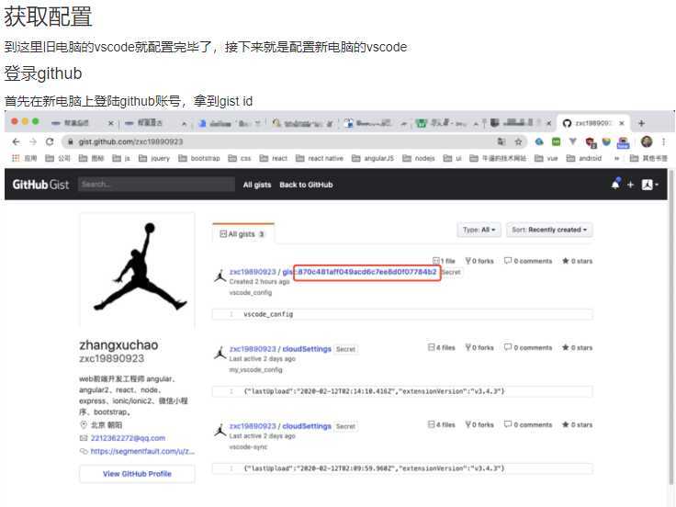Viewport: 676px width, 507px height.
Task: Open the Type: All dropdown
Action: tap(479, 230)
